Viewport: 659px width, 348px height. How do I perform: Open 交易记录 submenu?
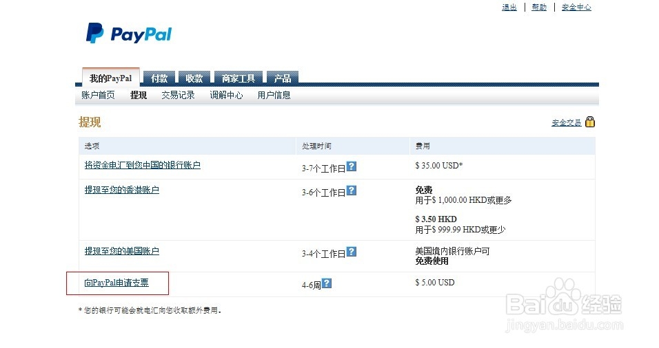point(179,95)
